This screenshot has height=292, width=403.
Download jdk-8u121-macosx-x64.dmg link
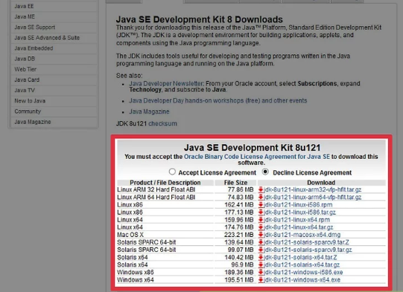point(302,235)
